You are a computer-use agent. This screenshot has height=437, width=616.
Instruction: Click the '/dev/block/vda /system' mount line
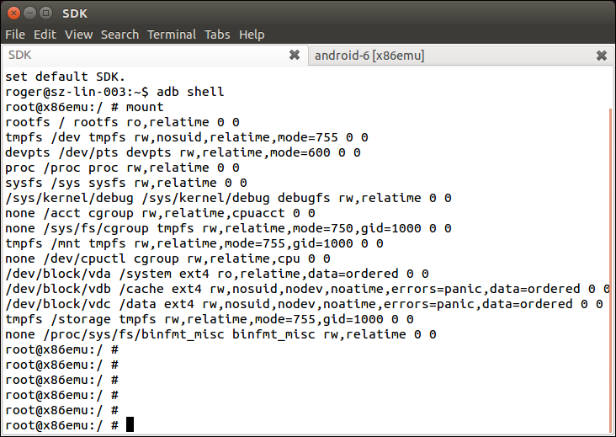coord(217,274)
